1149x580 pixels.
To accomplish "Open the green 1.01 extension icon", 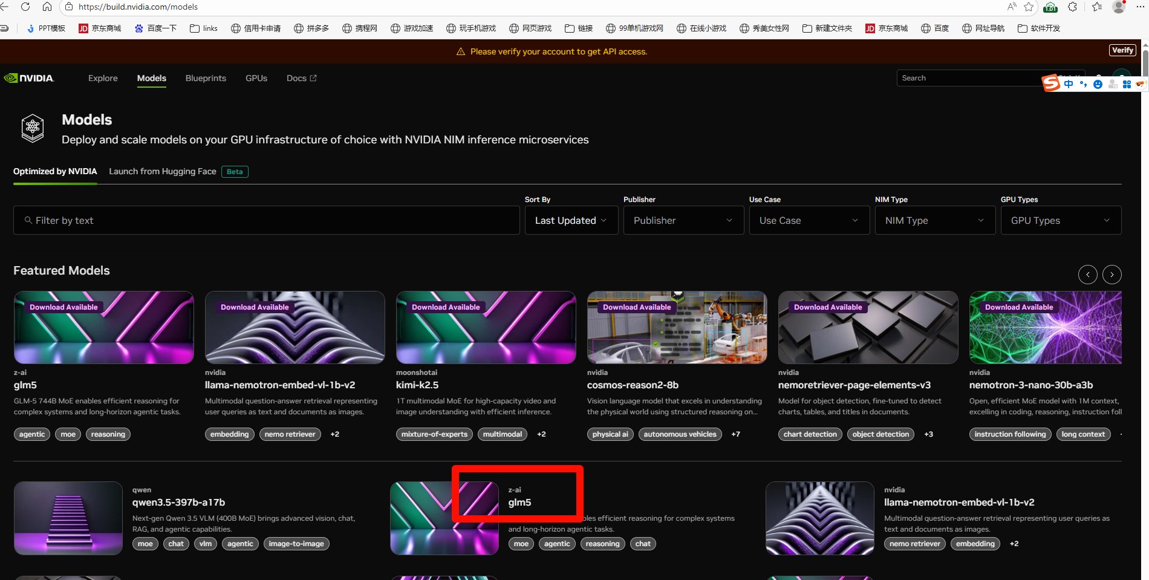I will [1050, 7].
